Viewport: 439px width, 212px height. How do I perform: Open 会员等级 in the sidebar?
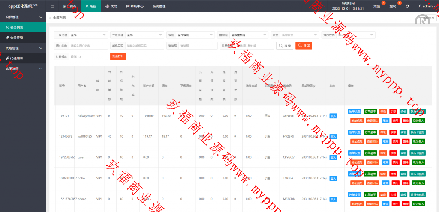pyautogui.click(x=16, y=38)
